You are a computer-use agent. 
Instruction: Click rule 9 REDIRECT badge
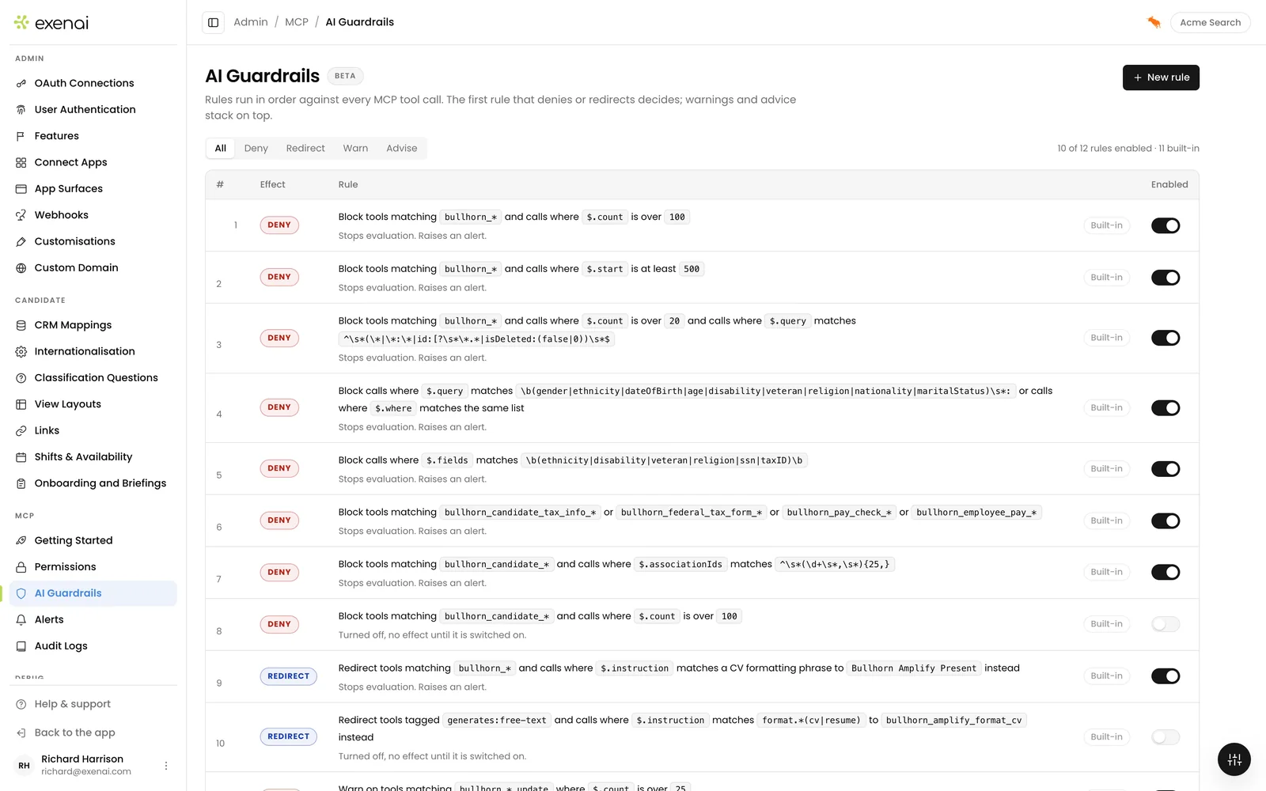tap(289, 676)
